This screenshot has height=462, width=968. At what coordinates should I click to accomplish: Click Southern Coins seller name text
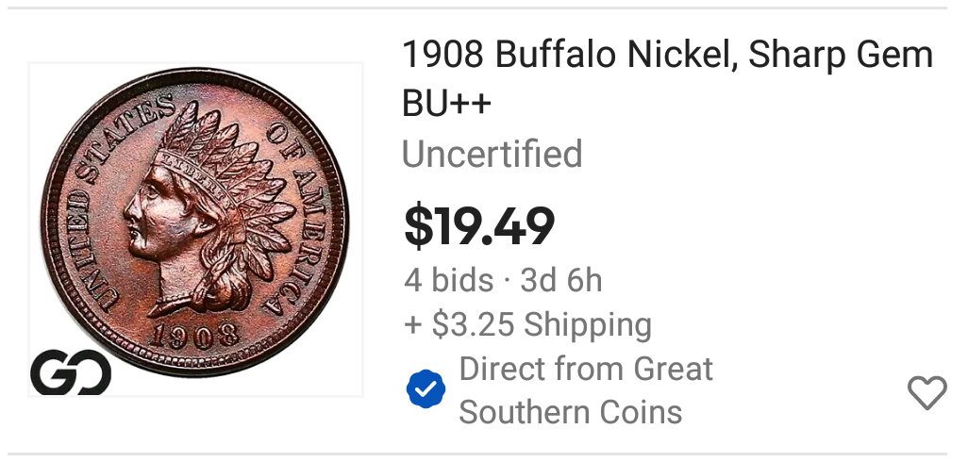point(571,412)
